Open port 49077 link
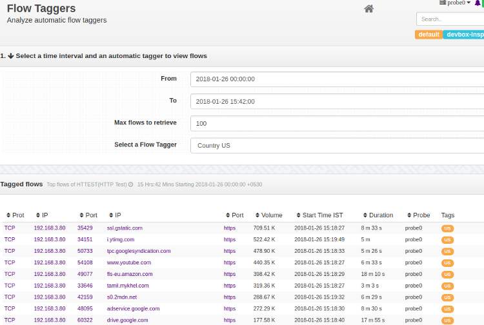 coord(85,274)
